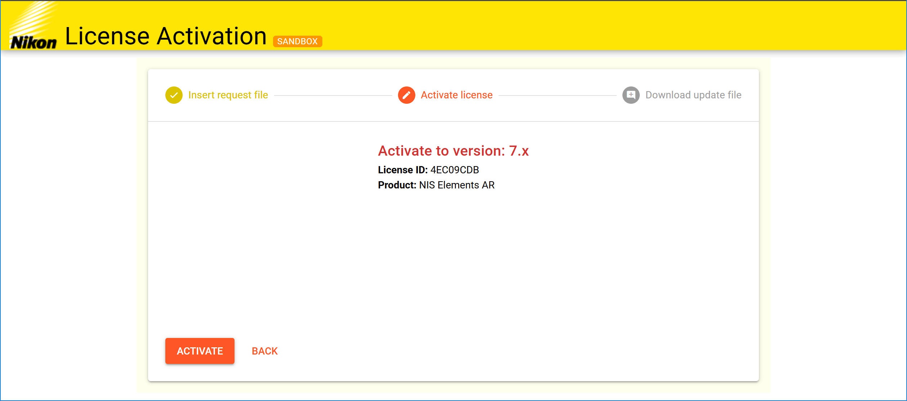The height and width of the screenshot is (401, 907).
Task: Click the Nikon logo in the header
Action: coord(33,26)
